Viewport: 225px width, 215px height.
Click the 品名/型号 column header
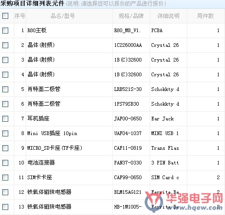62,16
